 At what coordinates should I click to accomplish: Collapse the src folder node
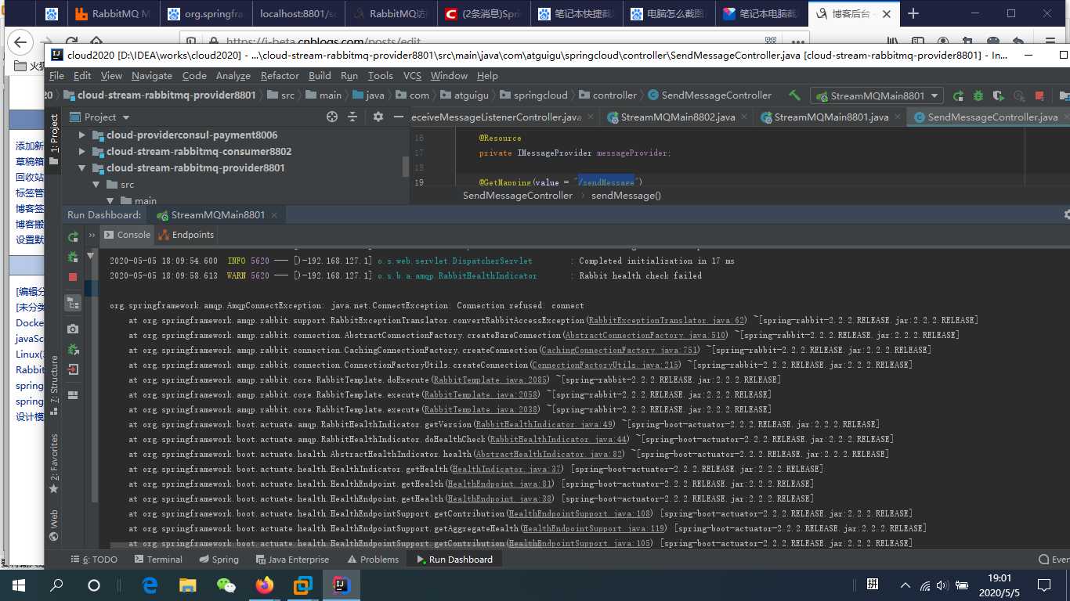[96, 185]
